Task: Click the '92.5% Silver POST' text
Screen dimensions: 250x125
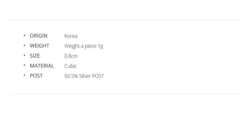Action: [84, 76]
